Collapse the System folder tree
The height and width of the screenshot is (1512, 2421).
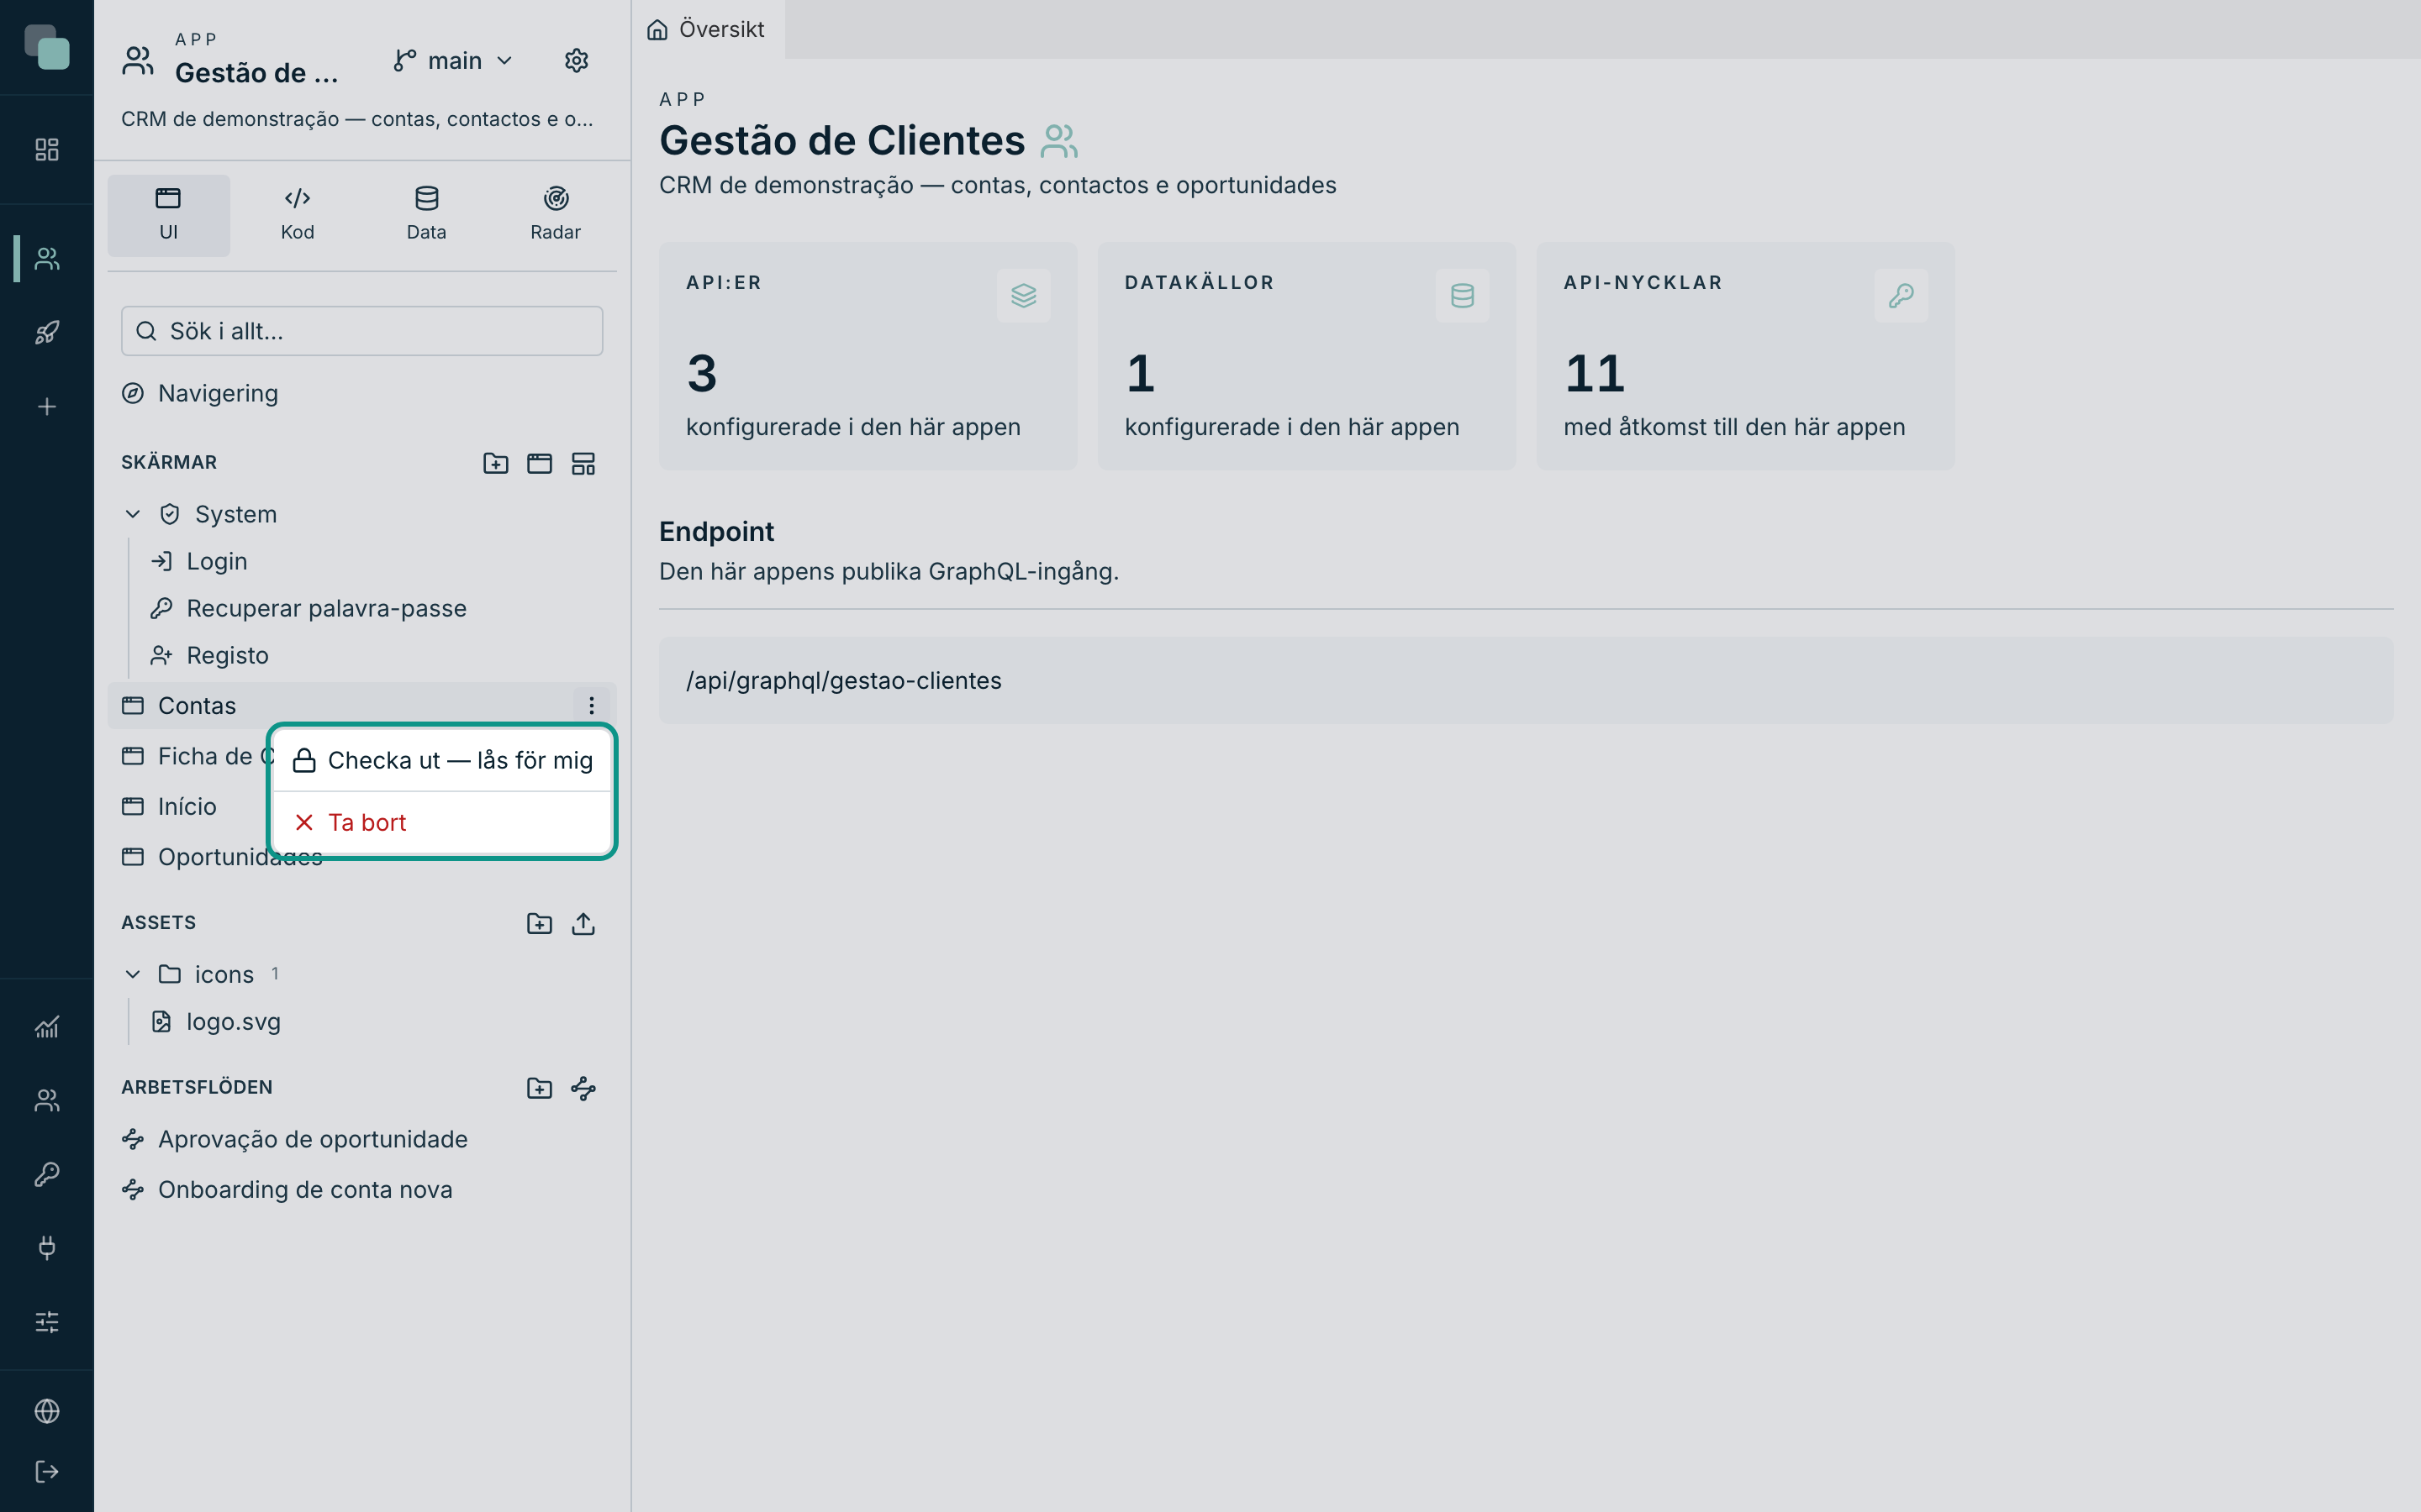[132, 514]
